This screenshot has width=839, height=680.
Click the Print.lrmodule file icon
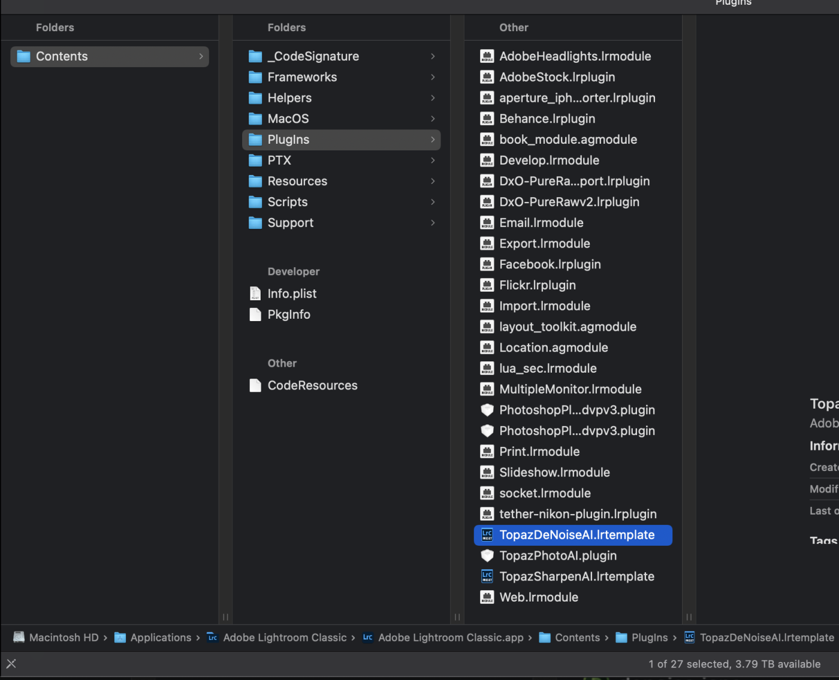coord(487,452)
